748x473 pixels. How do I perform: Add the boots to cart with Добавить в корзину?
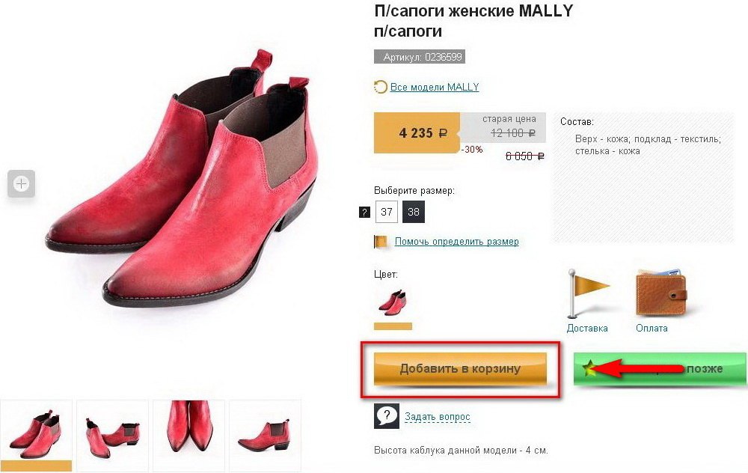point(460,368)
